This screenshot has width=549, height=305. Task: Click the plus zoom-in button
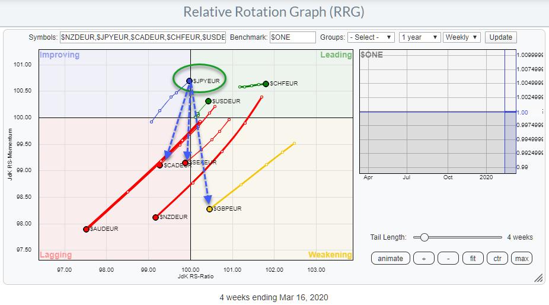coord(423,258)
